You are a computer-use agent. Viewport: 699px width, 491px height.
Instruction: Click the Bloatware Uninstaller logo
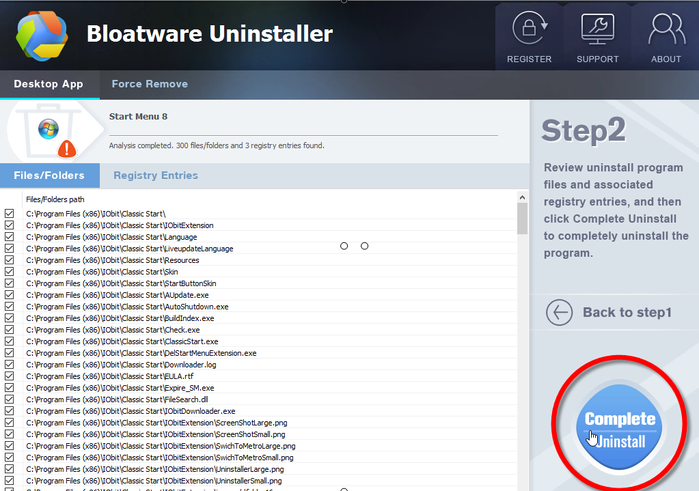(x=42, y=36)
